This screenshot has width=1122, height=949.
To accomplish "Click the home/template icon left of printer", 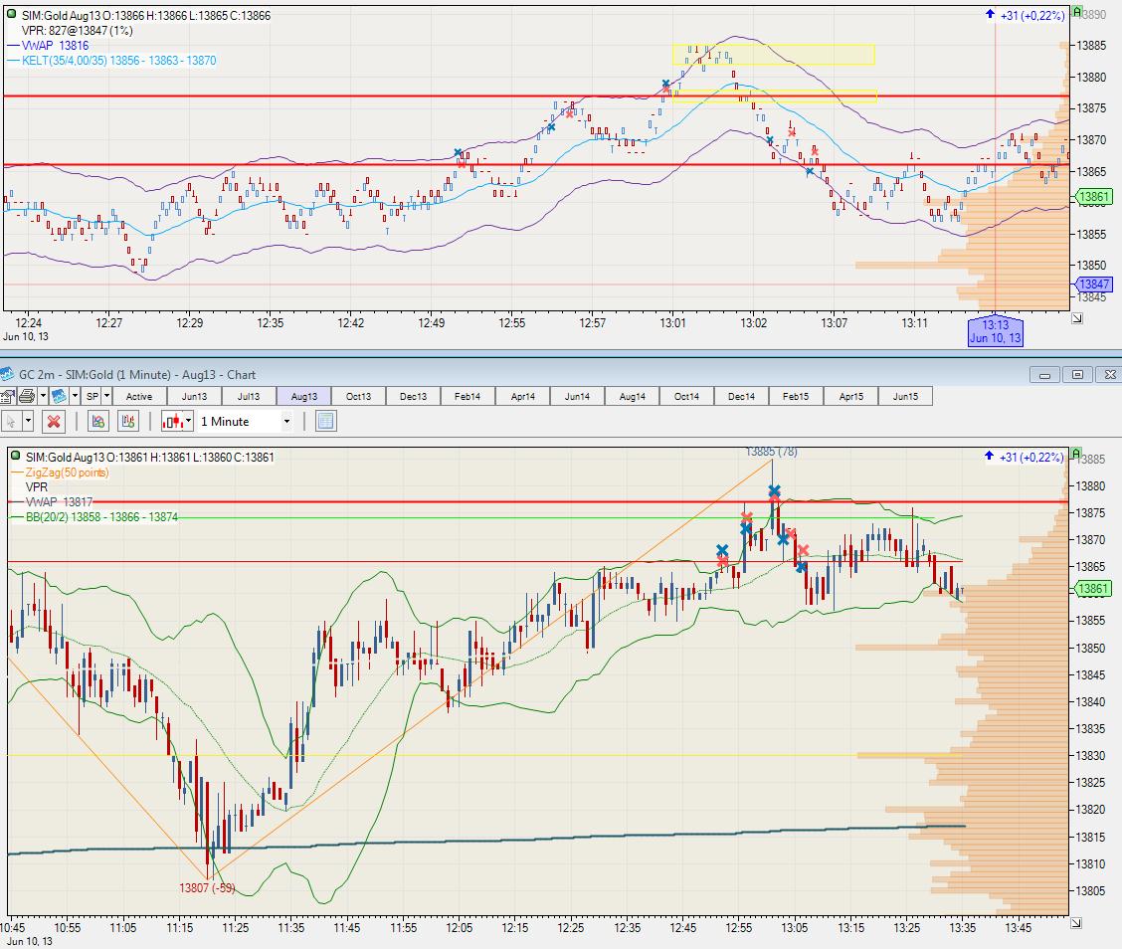I will 7,397.
